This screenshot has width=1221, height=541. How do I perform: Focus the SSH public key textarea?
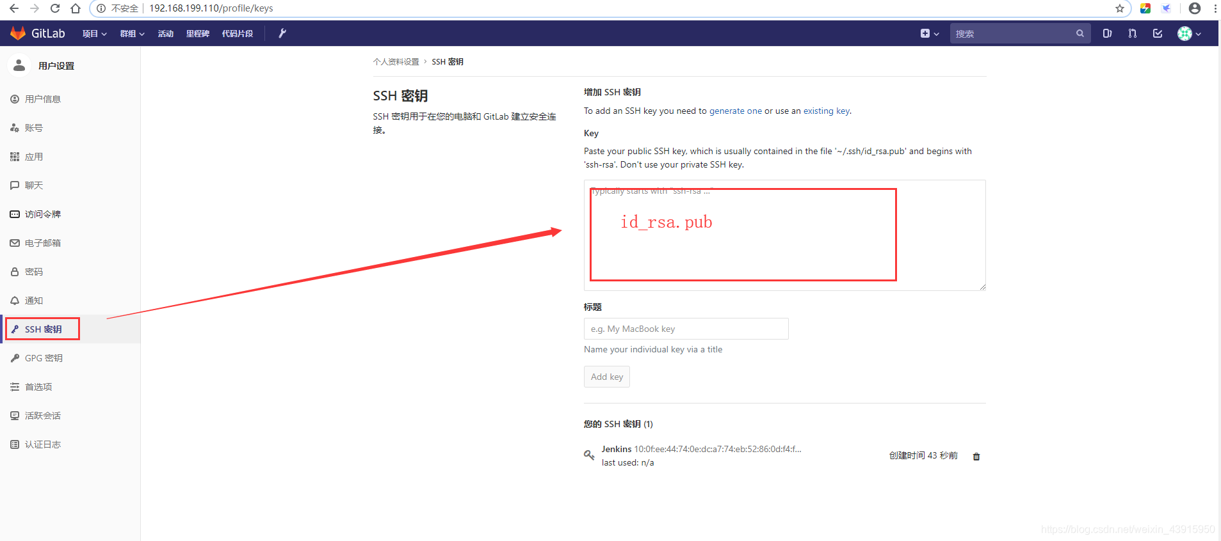(785, 235)
